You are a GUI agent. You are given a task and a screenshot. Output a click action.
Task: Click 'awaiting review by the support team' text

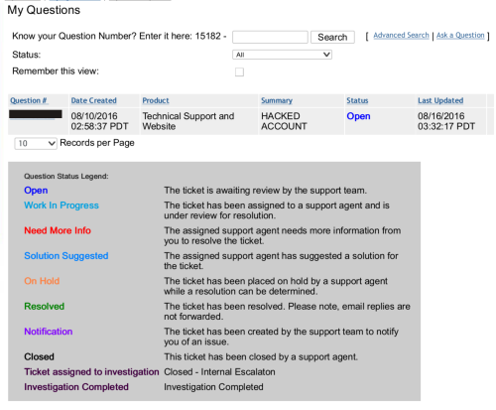coord(291,191)
